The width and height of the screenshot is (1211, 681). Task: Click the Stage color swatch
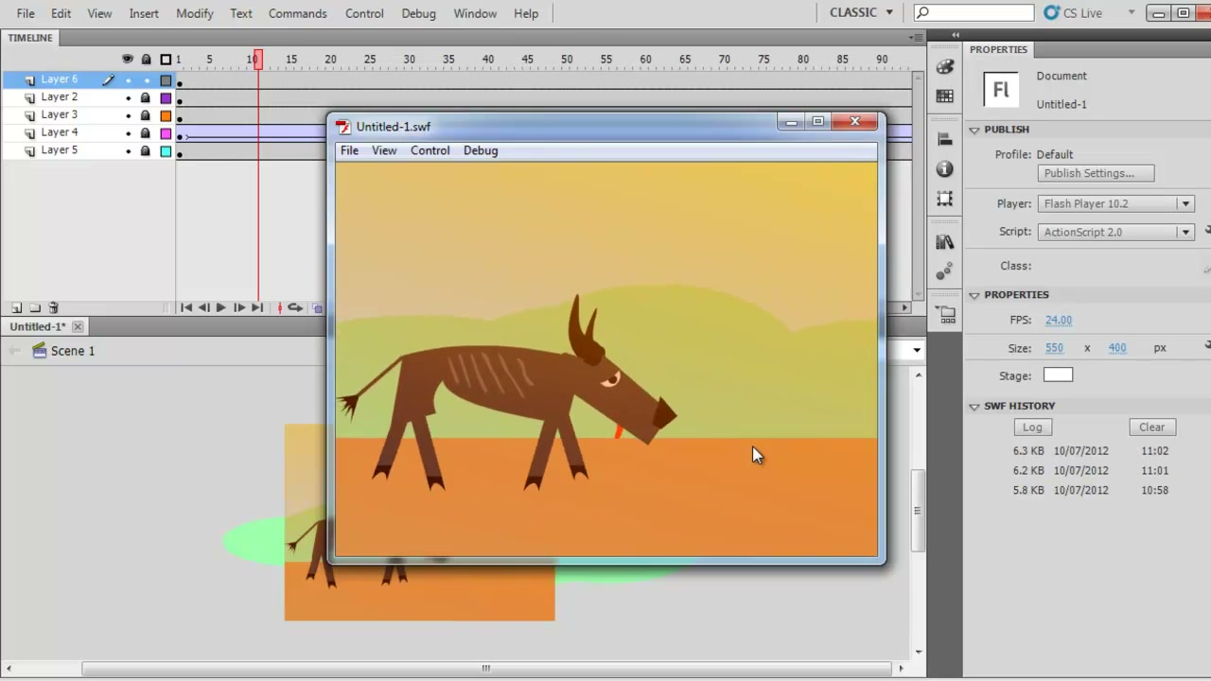pyautogui.click(x=1058, y=375)
